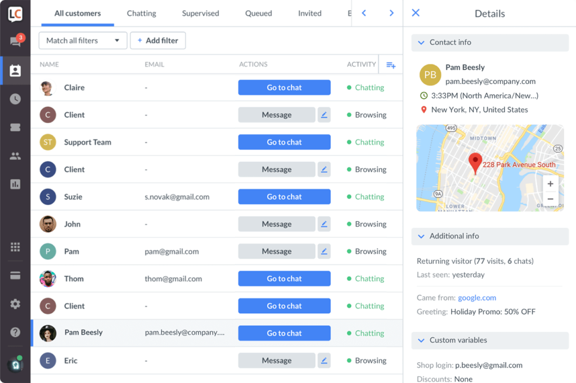Switch to the Chatting tab
Image resolution: width=576 pixels, height=383 pixels.
pos(141,13)
